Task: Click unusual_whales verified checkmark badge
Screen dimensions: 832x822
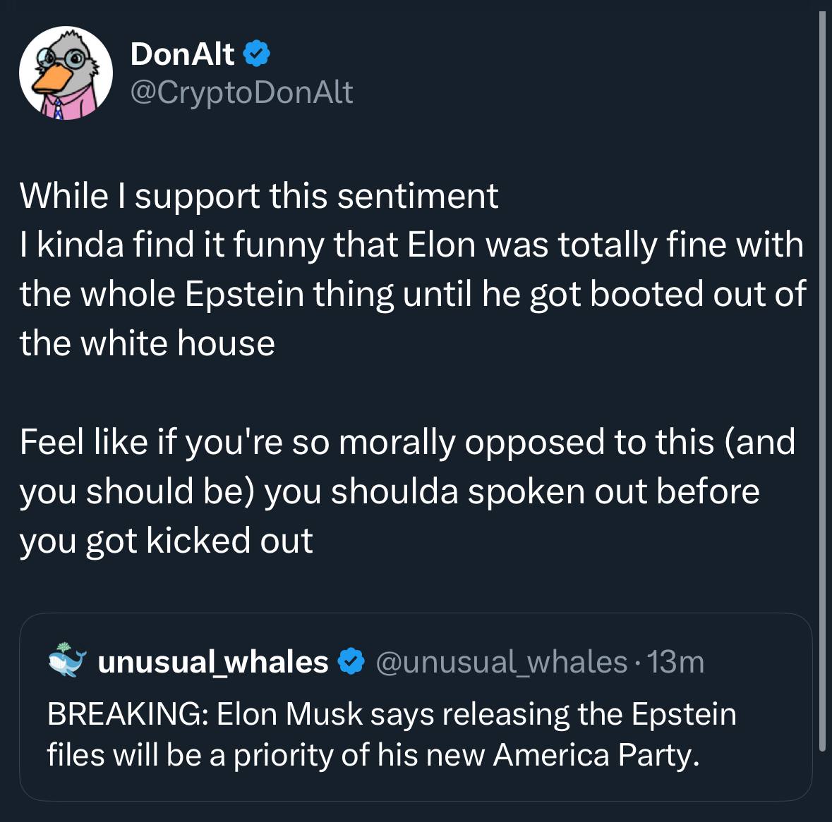Action: pos(351,661)
